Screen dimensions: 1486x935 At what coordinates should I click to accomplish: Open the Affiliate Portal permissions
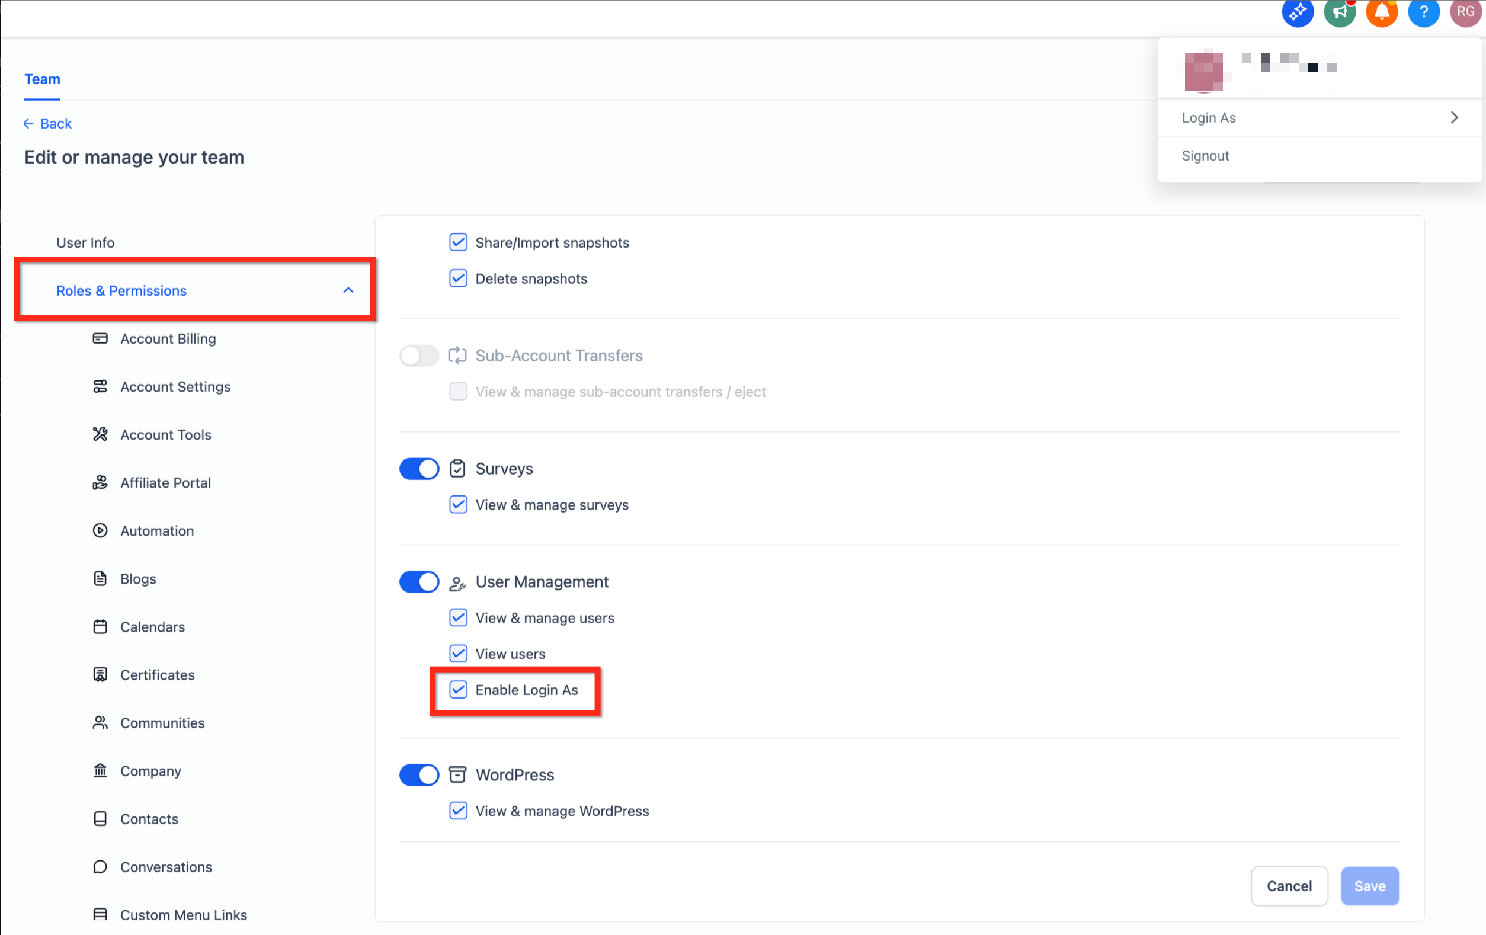(165, 483)
